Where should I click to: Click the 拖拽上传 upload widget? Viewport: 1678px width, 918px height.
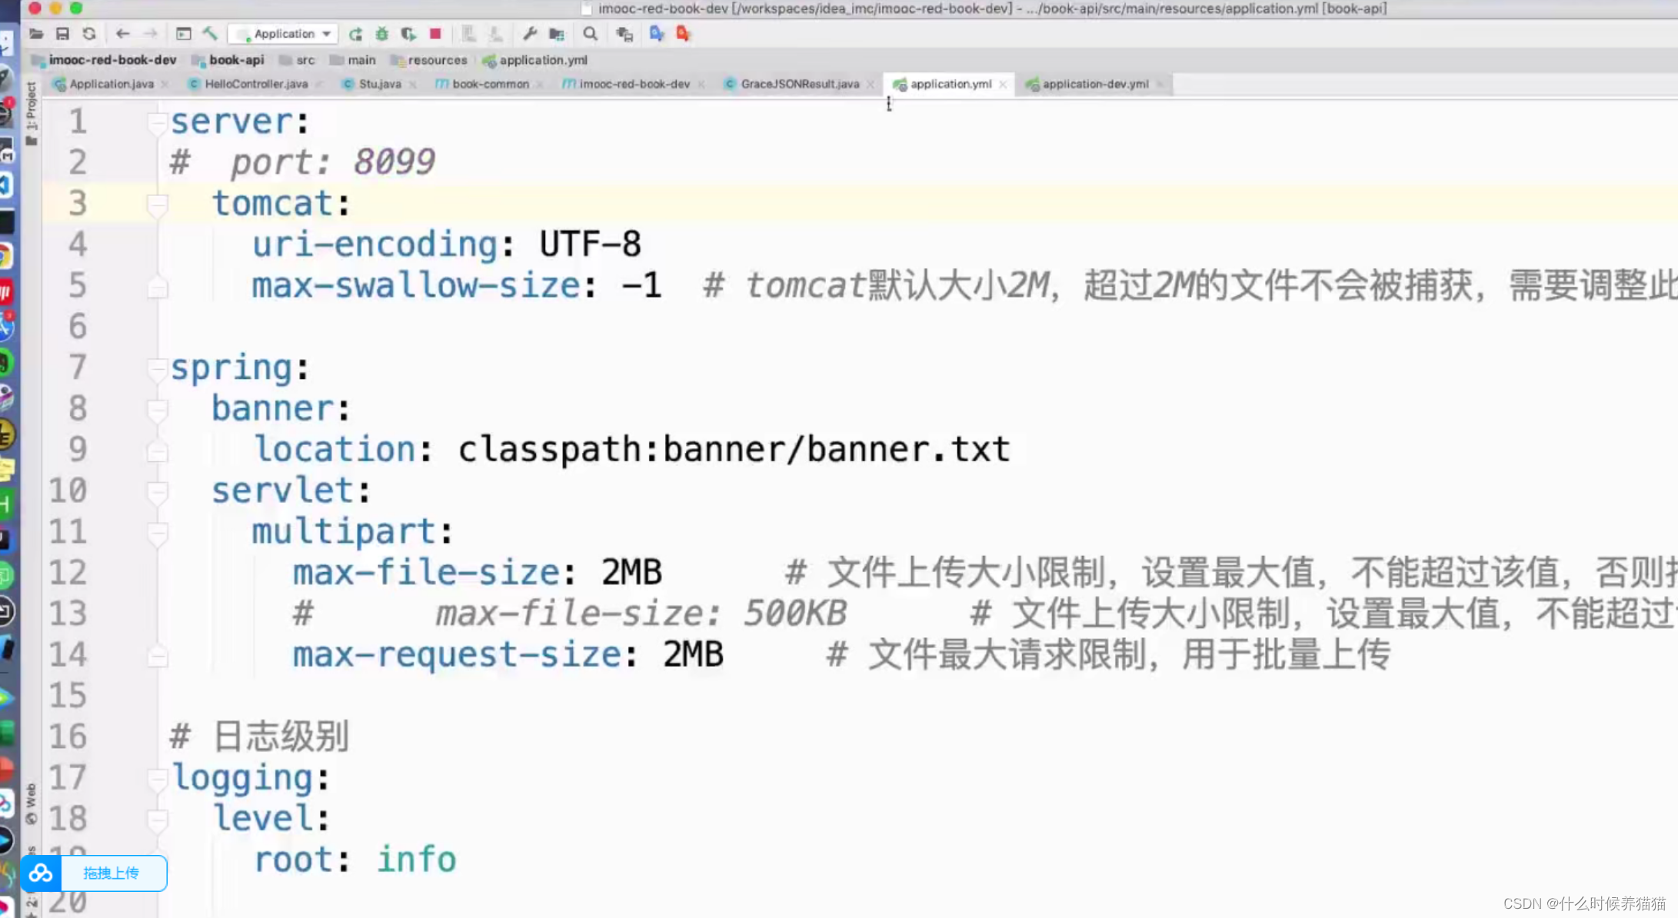(x=111, y=873)
